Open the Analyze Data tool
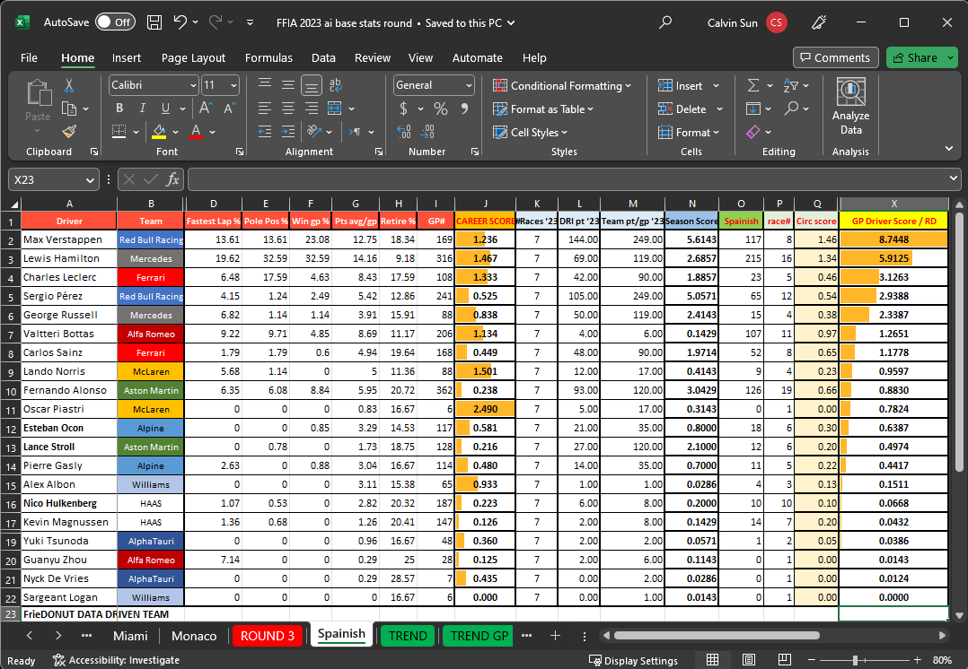Screen dimensions: 968x669 pyautogui.click(x=850, y=106)
